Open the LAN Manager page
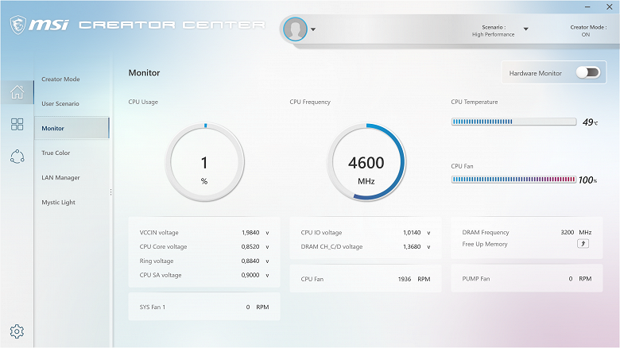Image resolution: width=620 pixels, height=348 pixels. pos(60,177)
